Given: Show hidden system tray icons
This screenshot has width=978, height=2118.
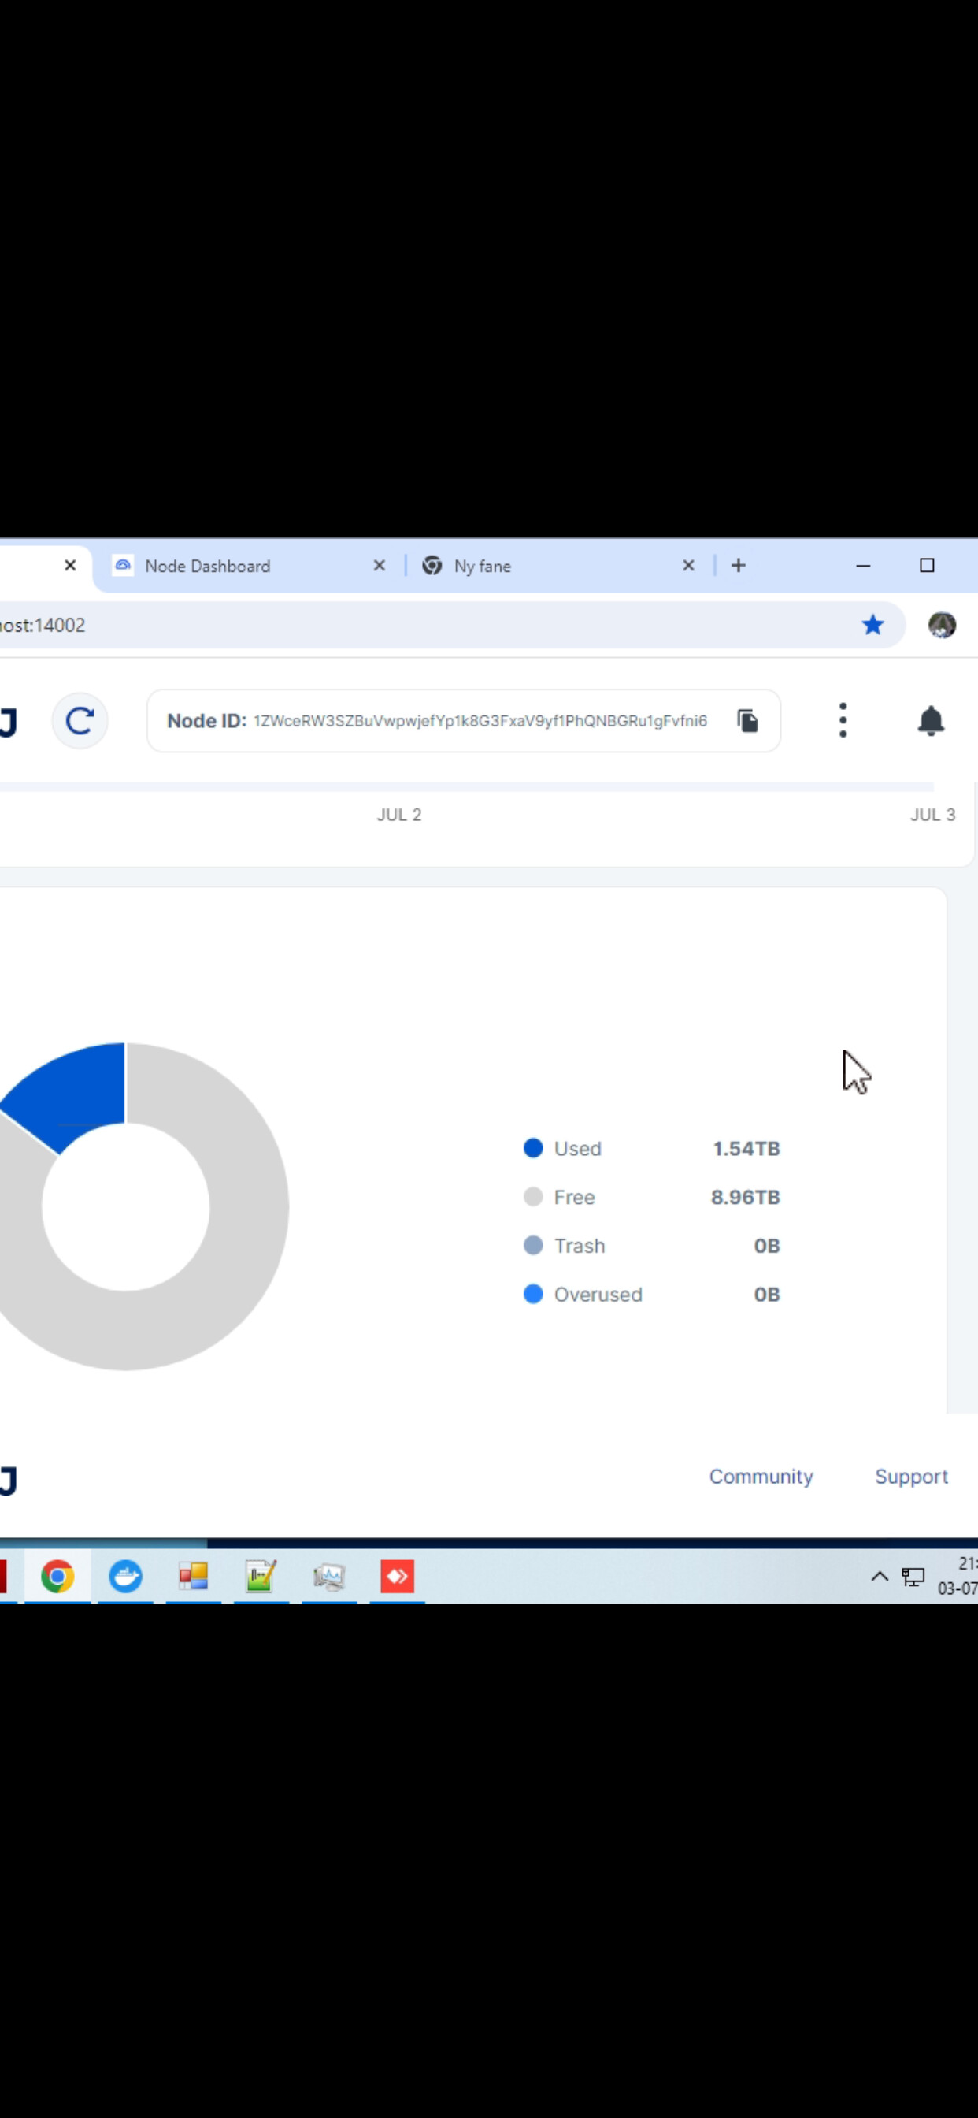Looking at the screenshot, I should [879, 1576].
